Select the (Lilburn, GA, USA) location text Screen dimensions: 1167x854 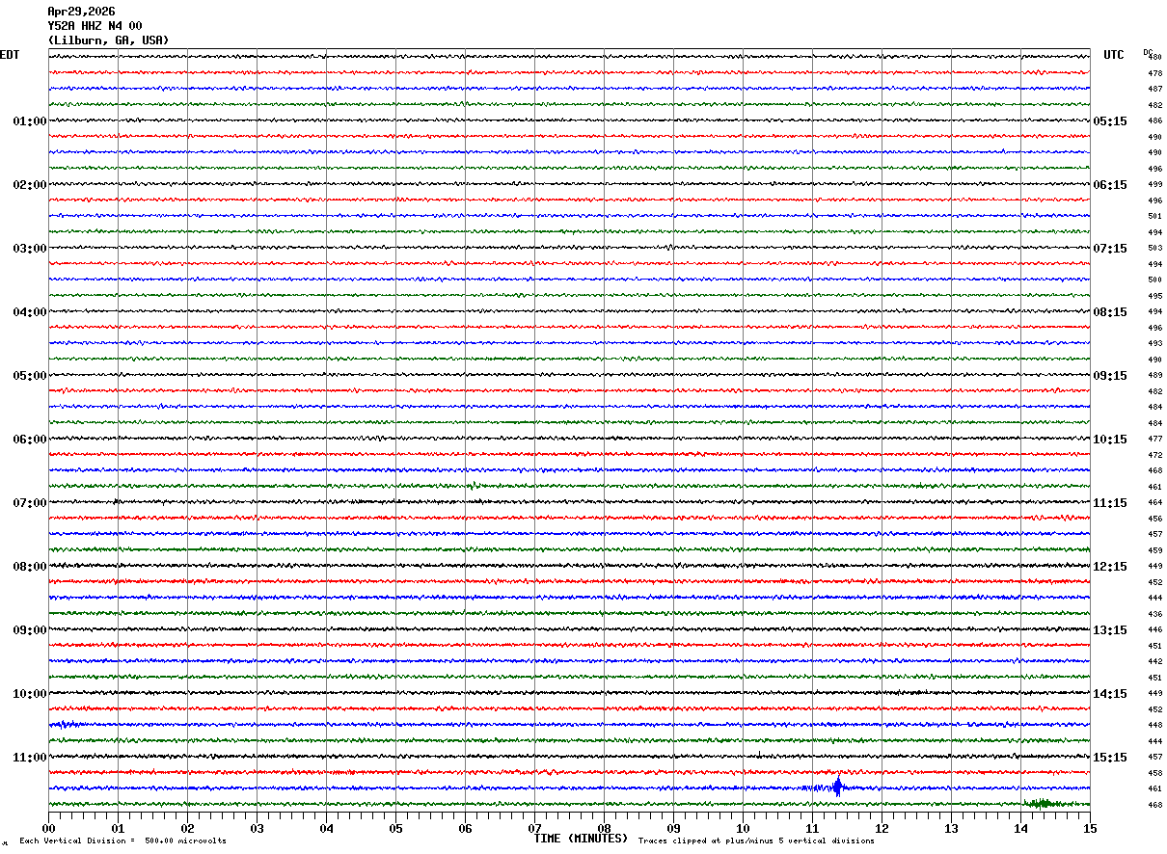pos(108,40)
